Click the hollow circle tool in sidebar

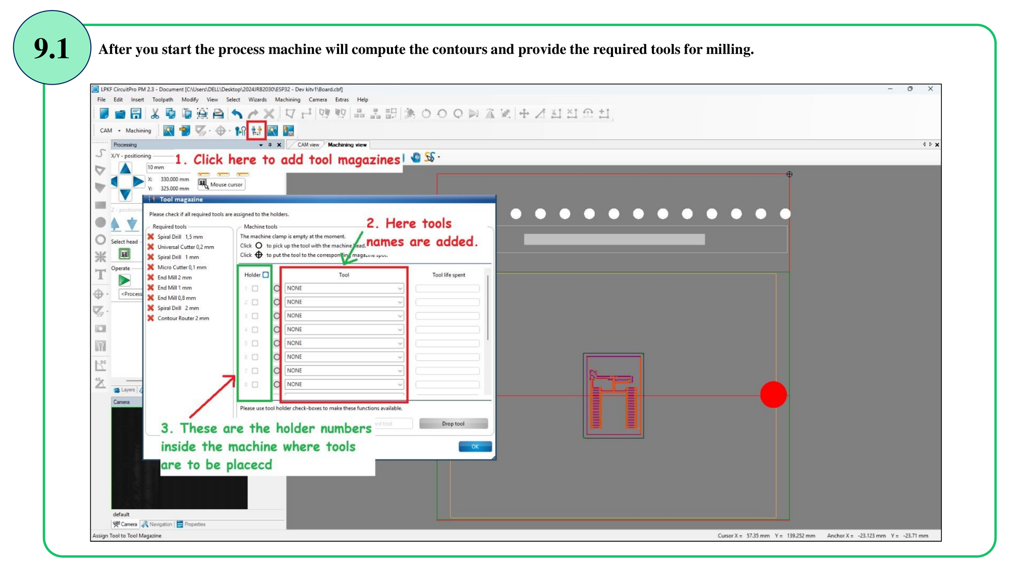click(x=100, y=240)
